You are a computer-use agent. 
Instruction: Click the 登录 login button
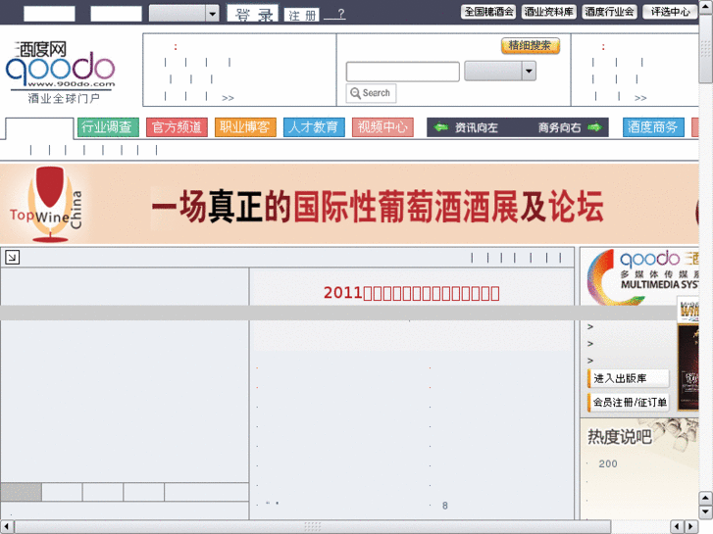[253, 14]
